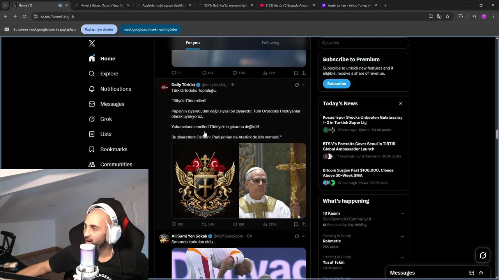
Task: Open Lists in the sidebar
Action: pyautogui.click(x=100, y=134)
